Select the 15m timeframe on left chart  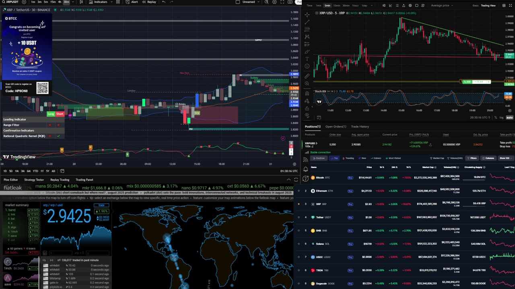(53, 2)
